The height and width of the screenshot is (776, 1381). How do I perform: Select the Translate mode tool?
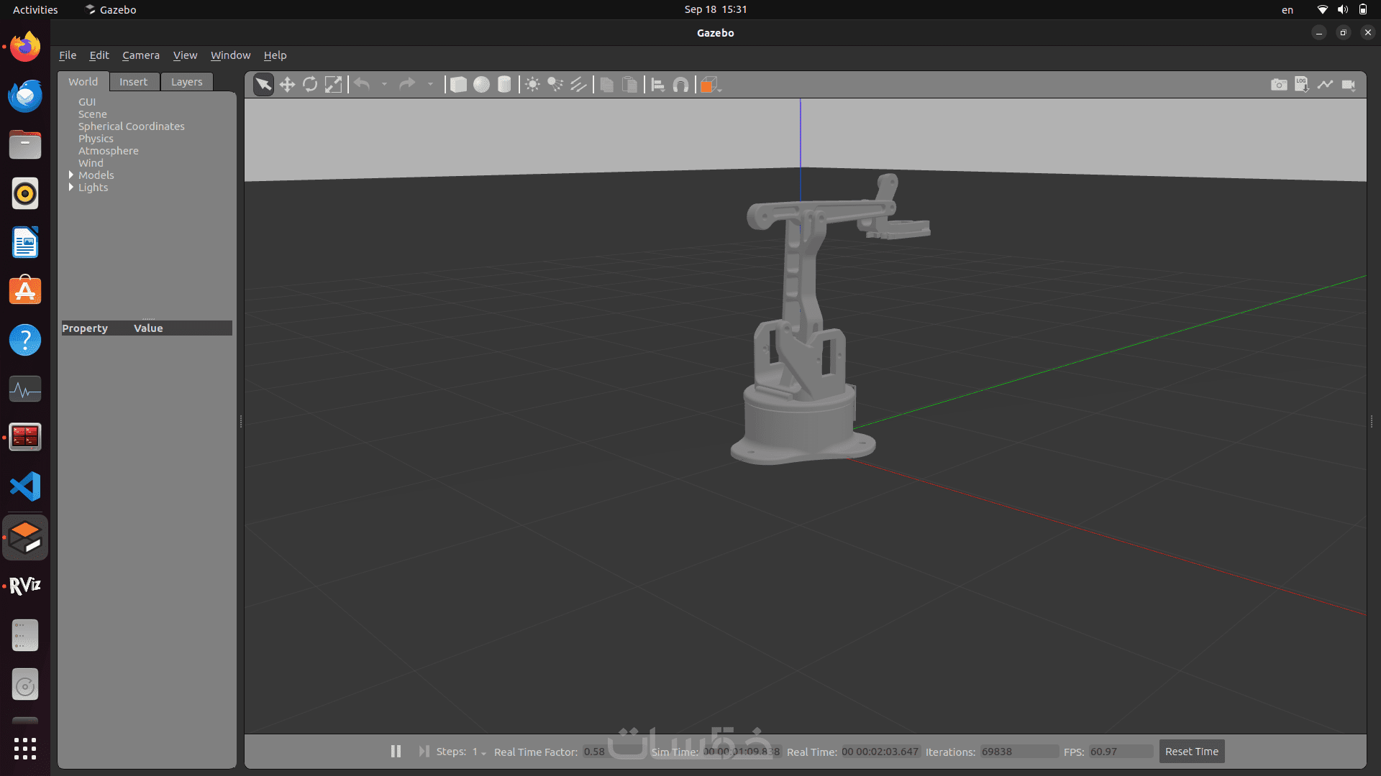(287, 85)
